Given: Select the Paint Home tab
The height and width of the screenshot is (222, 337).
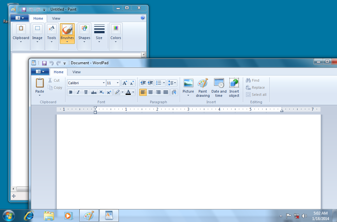Looking at the screenshot, I should tap(38, 18).
